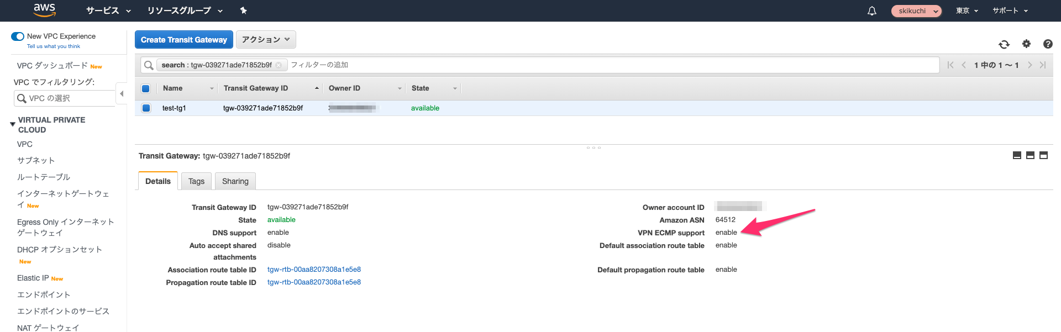Viewport: 1061px width, 332px height.
Task: Sort by the State column header
Action: 433,88
